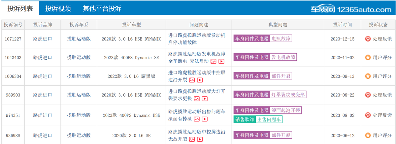Screen dimensions: 396x144
Task: Open the 其他平台投诉 tab
Action: [x=102, y=9]
